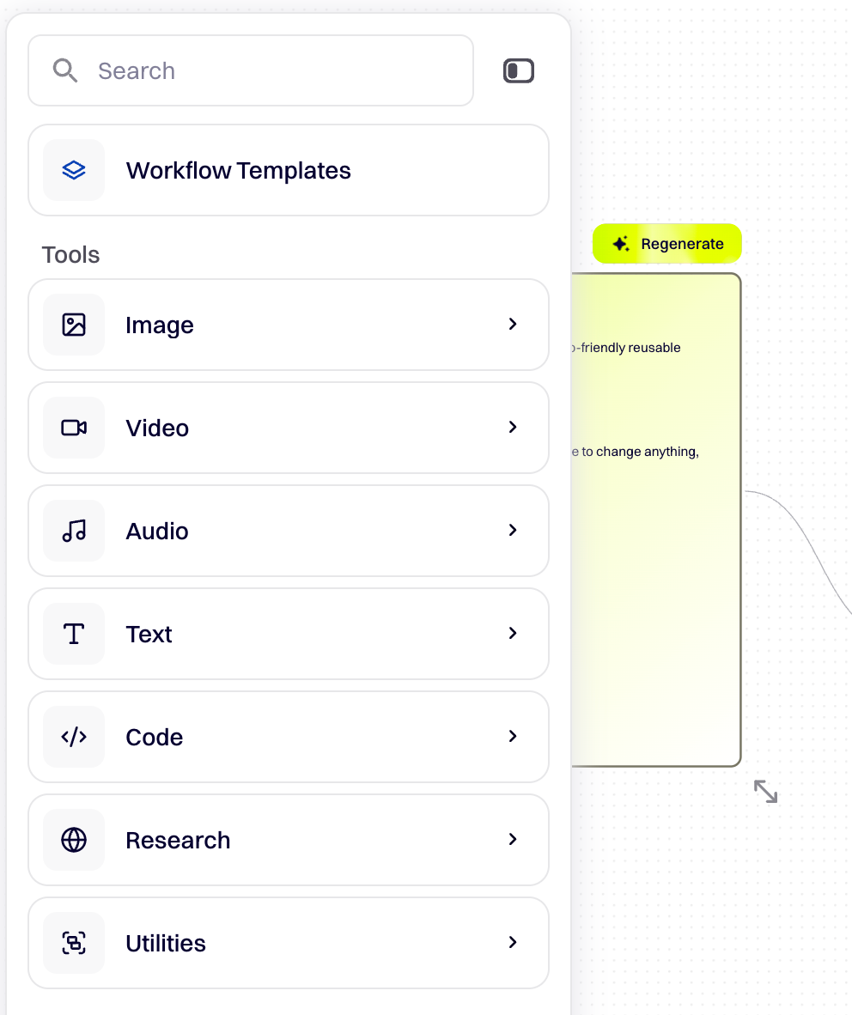Open the Code tools entry
The width and height of the screenshot is (852, 1015).
pyautogui.click(x=289, y=737)
